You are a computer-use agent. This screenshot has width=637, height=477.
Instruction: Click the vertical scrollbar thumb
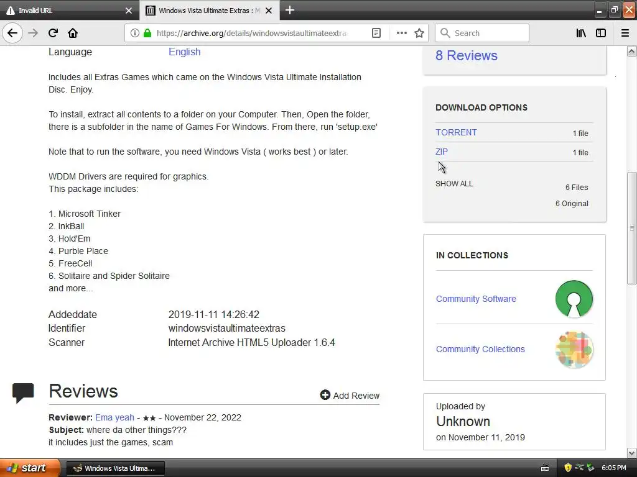pyautogui.click(x=632, y=228)
